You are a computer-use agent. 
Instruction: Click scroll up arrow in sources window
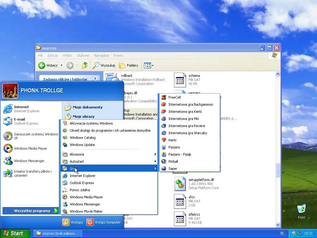pos(278,74)
